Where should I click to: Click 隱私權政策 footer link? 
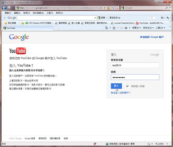pyautogui.click(x=55, y=138)
